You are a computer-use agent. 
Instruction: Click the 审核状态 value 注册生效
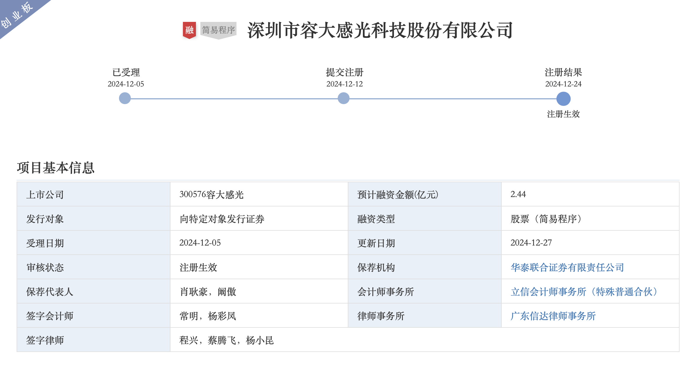pos(198,267)
